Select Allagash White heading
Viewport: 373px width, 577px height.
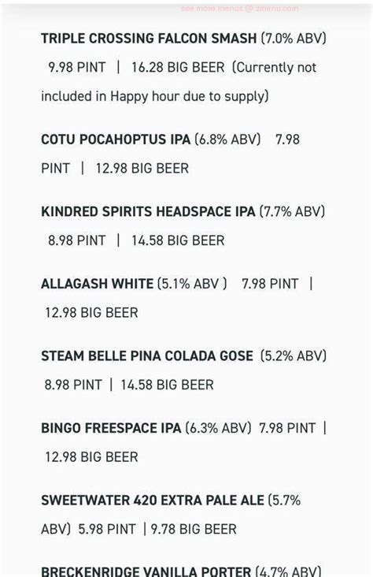(x=98, y=284)
